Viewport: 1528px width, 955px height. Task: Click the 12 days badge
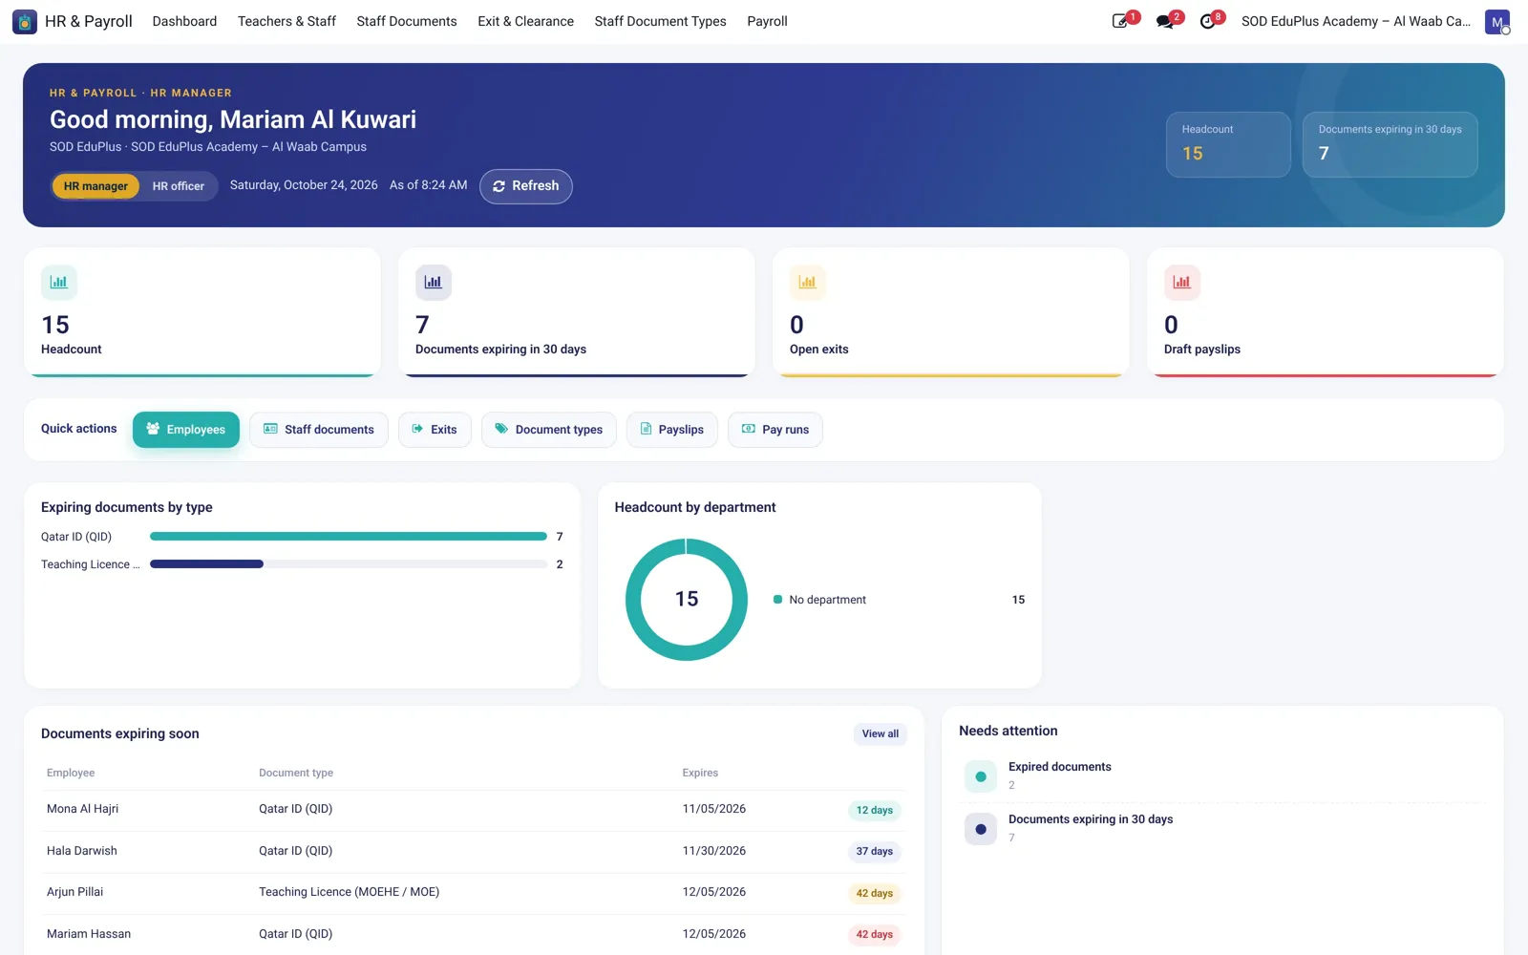click(x=875, y=811)
